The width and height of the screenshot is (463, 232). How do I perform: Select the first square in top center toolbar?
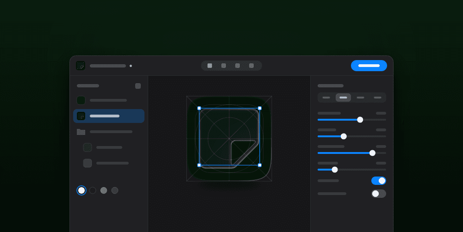pos(210,66)
